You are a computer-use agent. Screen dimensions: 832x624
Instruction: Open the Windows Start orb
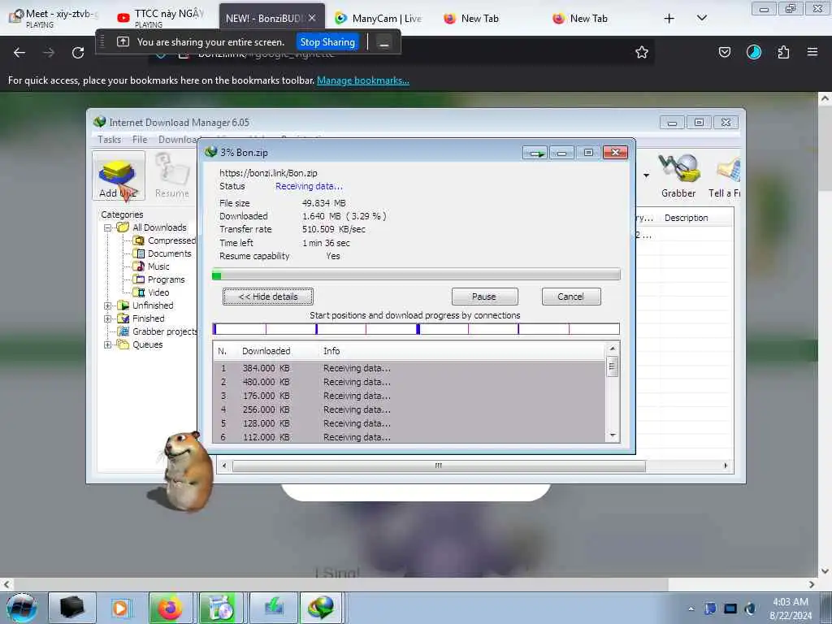[22, 607]
